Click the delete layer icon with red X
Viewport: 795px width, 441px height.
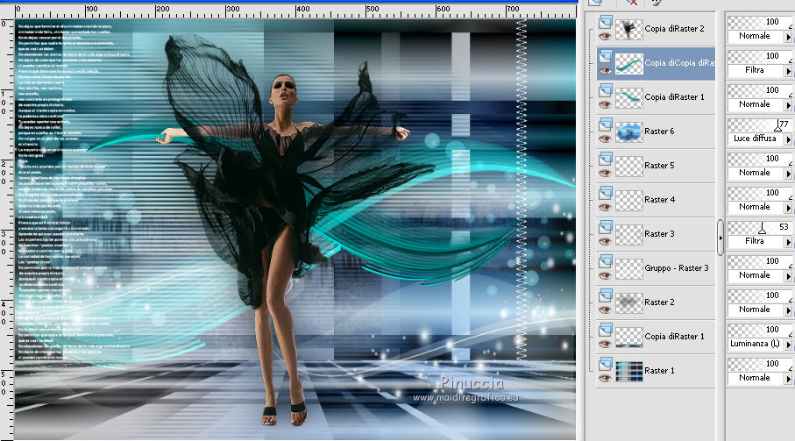click(x=632, y=4)
